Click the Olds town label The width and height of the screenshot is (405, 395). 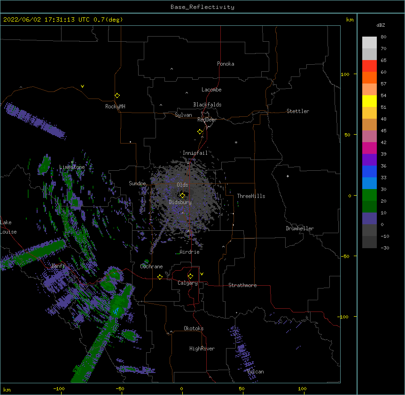tap(182, 185)
